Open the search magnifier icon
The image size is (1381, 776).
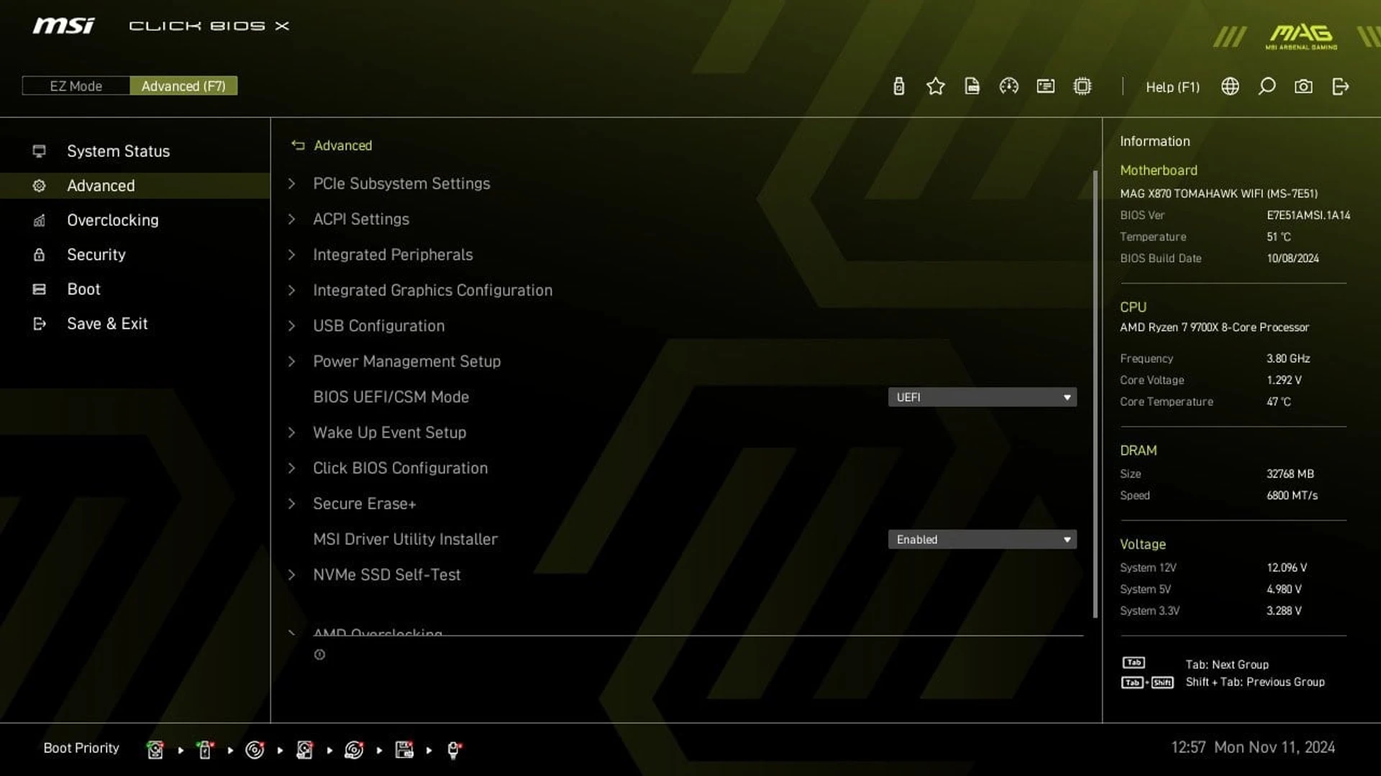click(1267, 86)
